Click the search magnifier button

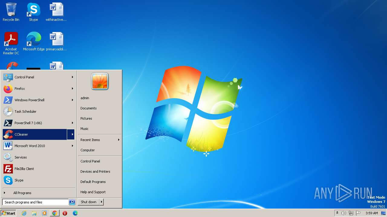point(72,202)
